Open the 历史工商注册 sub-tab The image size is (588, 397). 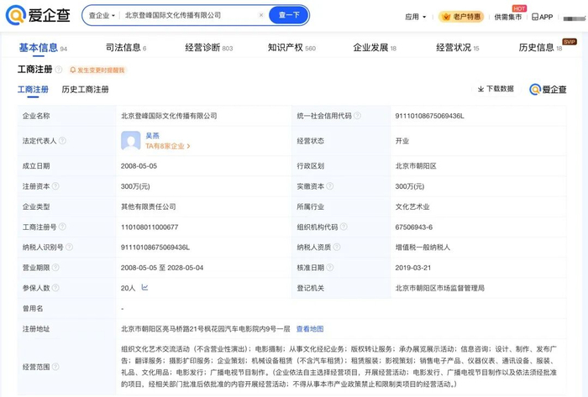click(x=85, y=89)
